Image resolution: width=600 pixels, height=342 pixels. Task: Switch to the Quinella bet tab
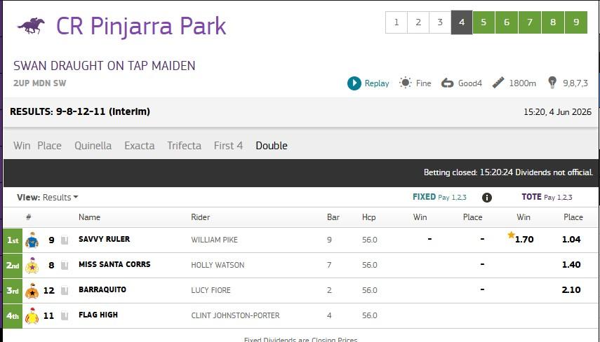[x=93, y=146]
